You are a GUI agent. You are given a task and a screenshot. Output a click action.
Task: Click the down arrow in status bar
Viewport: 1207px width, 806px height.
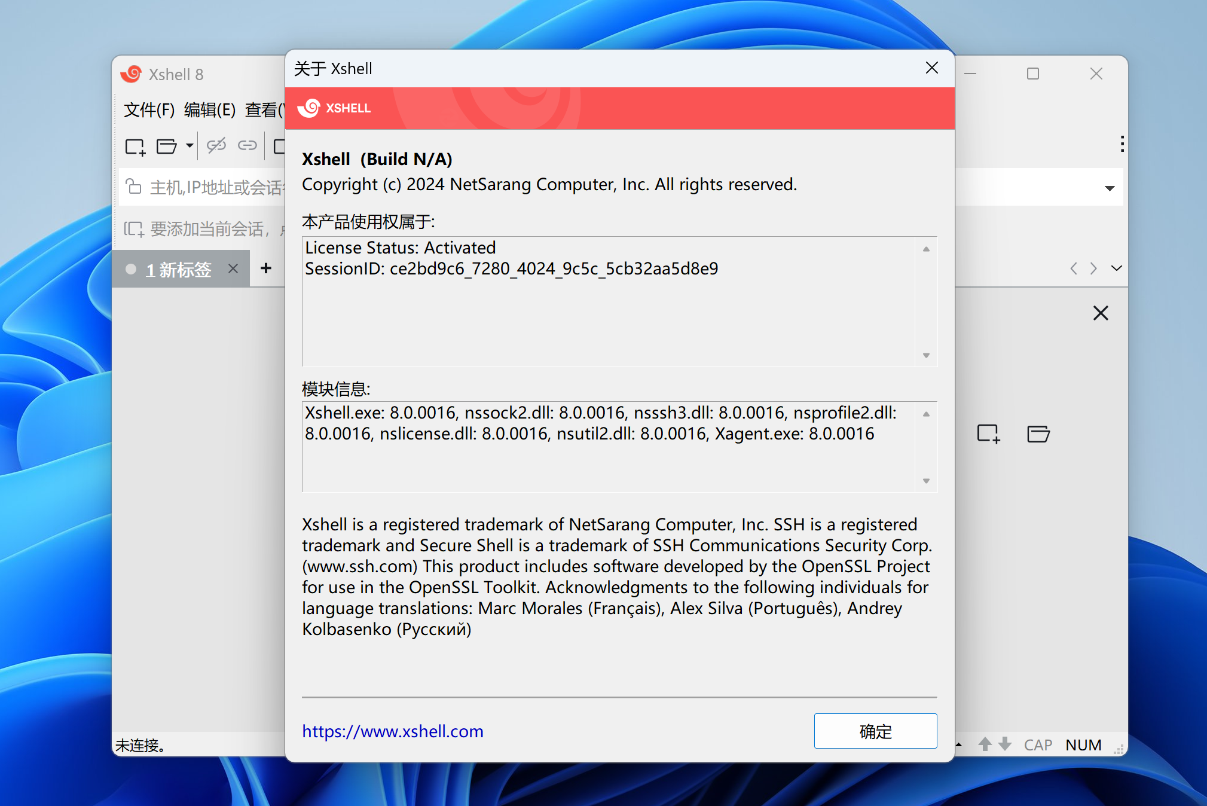click(1005, 744)
